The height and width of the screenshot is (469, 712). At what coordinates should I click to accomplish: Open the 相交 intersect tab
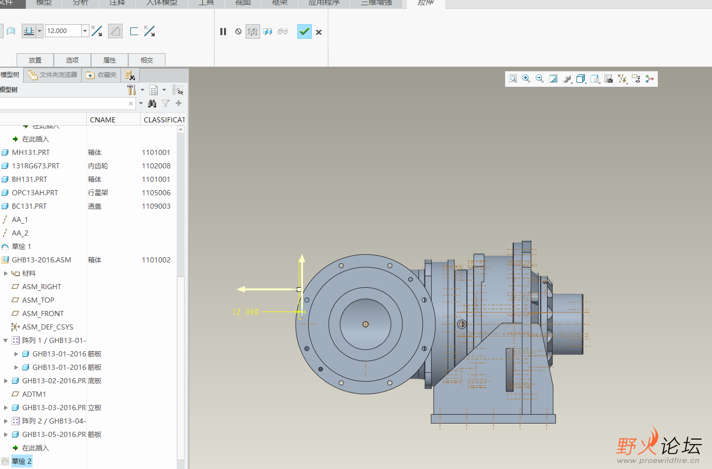(147, 60)
